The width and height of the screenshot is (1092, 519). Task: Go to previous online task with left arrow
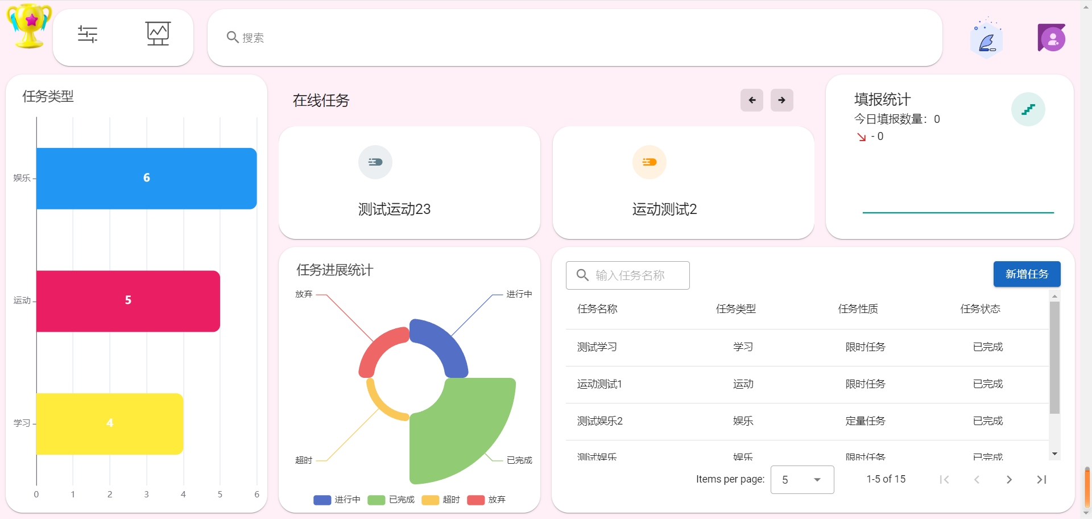(x=752, y=100)
